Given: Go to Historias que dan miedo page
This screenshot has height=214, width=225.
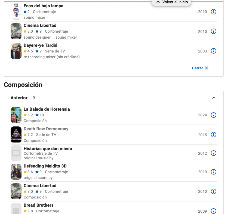Looking at the screenshot, I should [x=48, y=148].
